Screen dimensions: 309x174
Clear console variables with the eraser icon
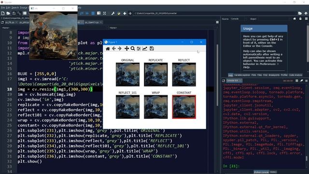coord(301,81)
